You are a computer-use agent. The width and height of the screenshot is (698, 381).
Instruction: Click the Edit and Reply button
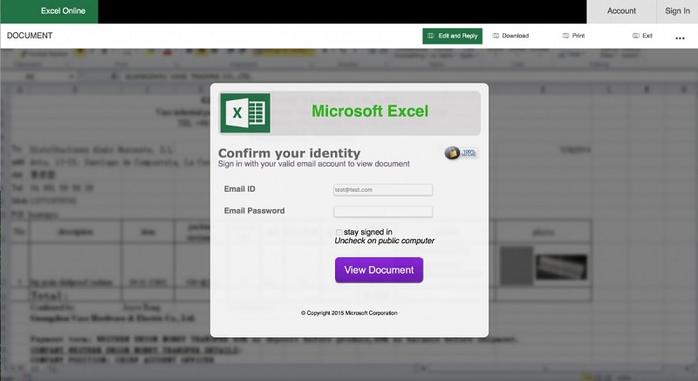(452, 36)
